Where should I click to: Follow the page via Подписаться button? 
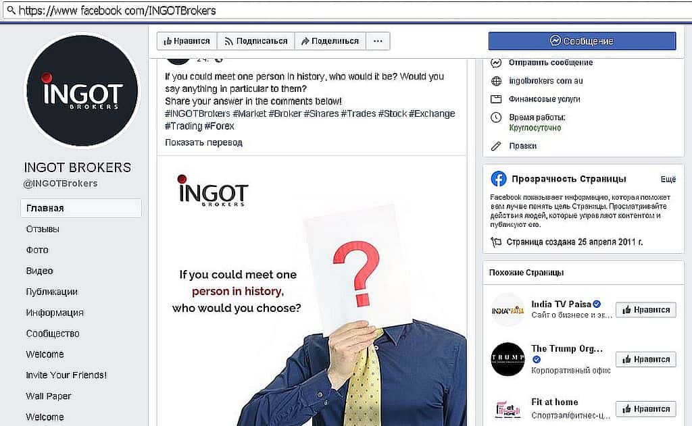[x=256, y=41]
